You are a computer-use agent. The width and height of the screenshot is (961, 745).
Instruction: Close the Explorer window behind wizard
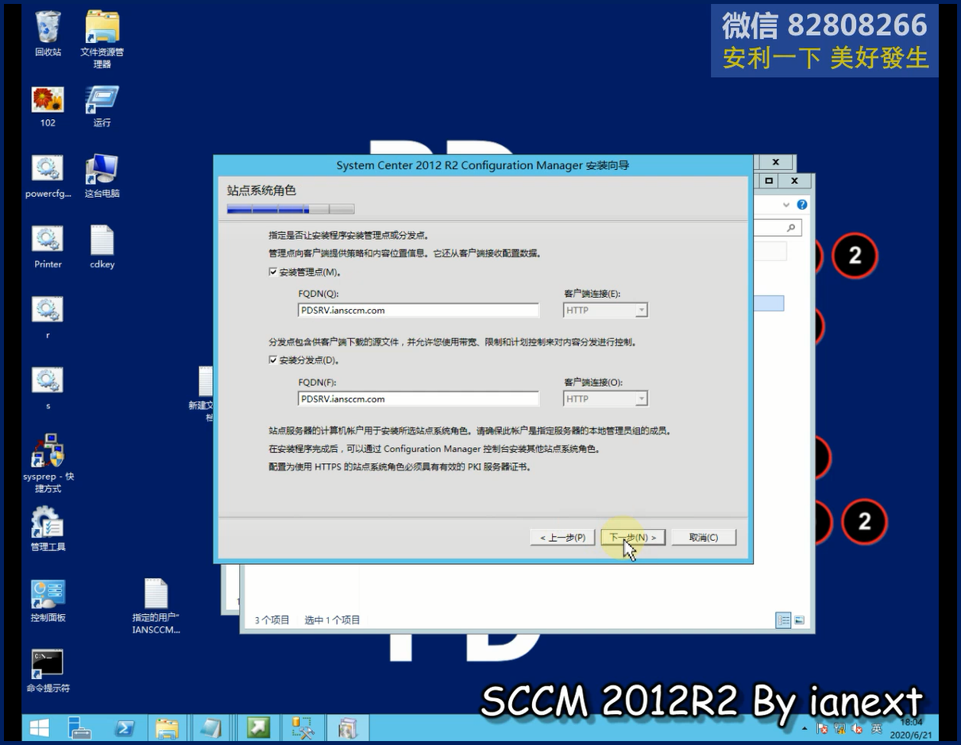pyautogui.click(x=794, y=181)
